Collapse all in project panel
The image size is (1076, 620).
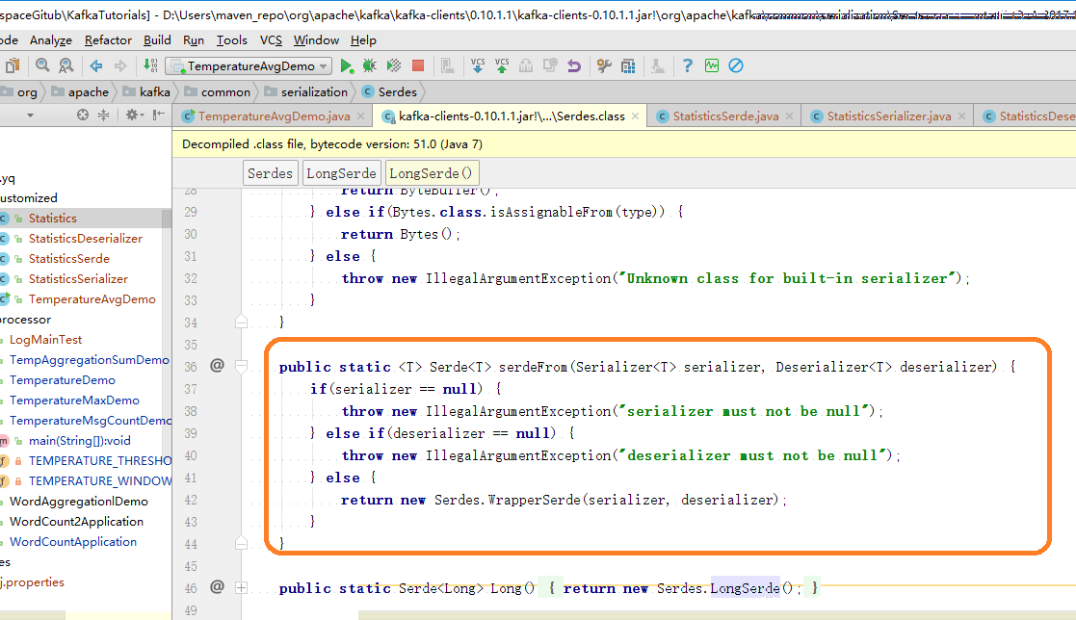[103, 116]
